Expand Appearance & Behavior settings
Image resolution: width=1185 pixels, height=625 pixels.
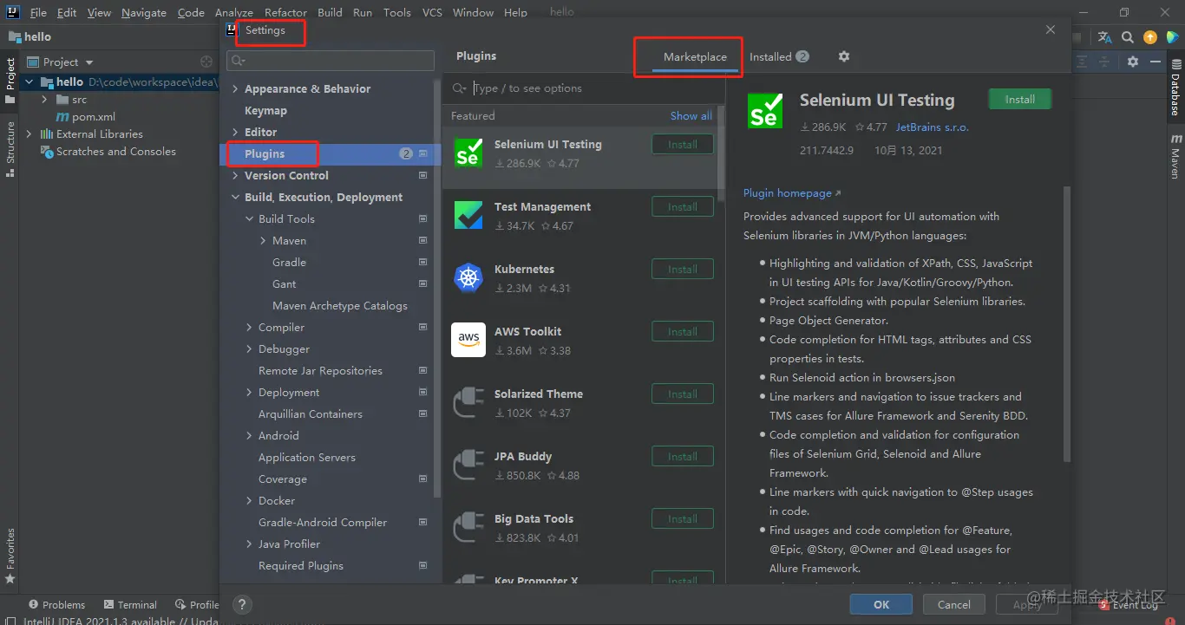click(235, 89)
